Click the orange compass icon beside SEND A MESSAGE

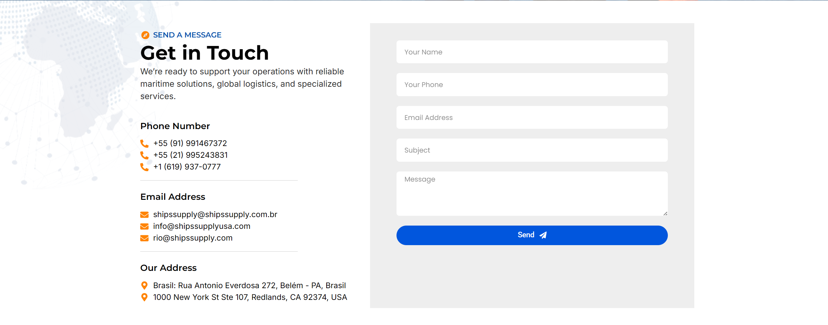(145, 35)
